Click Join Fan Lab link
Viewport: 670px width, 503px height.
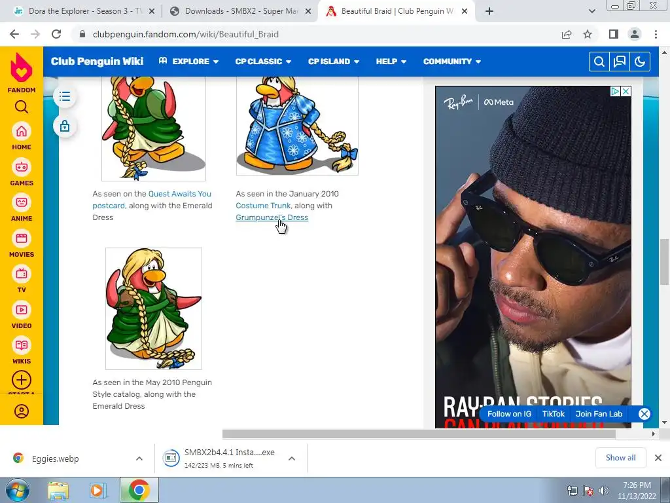[x=599, y=414]
